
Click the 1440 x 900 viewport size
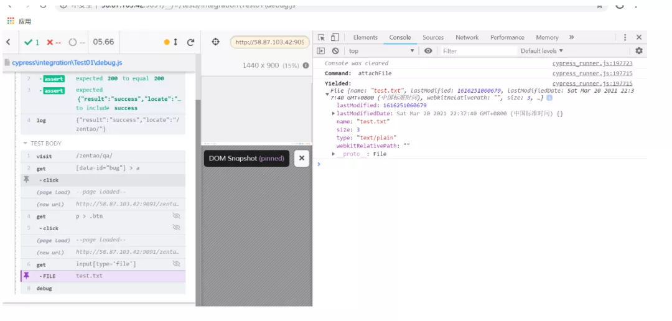261,65
